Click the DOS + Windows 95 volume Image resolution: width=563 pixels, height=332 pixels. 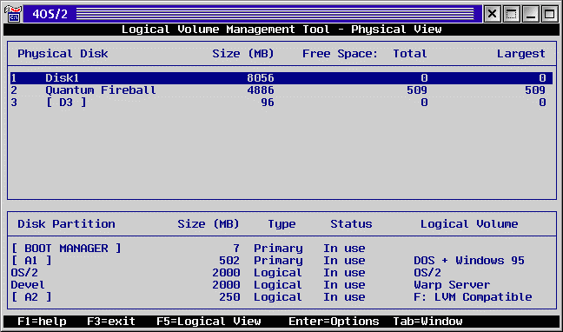469,261
